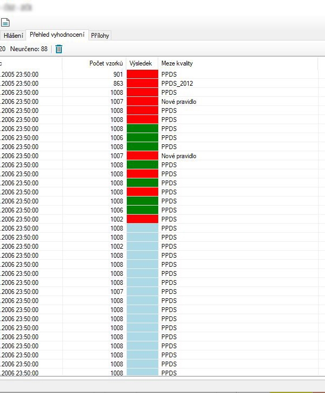Click the Neurčeno: 88 filter label
This screenshot has width=325, height=393.
coord(29,49)
